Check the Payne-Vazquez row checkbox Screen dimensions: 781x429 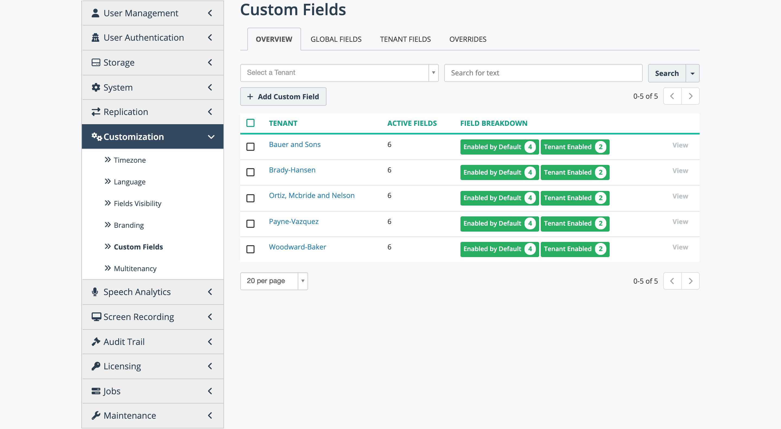(250, 224)
